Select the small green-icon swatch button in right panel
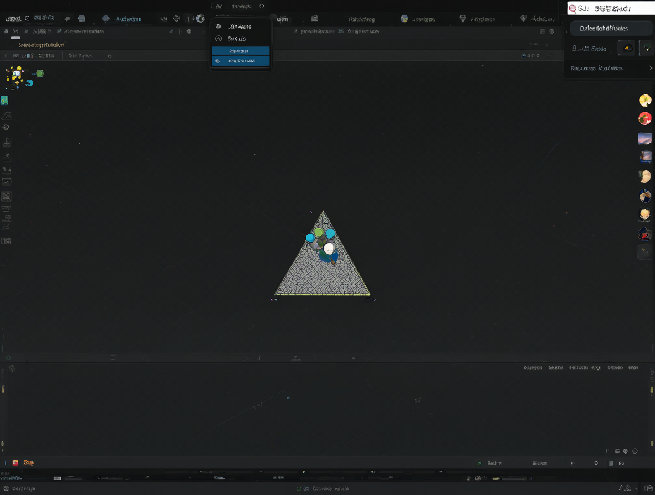Image resolution: width=655 pixels, height=495 pixels. click(x=646, y=49)
